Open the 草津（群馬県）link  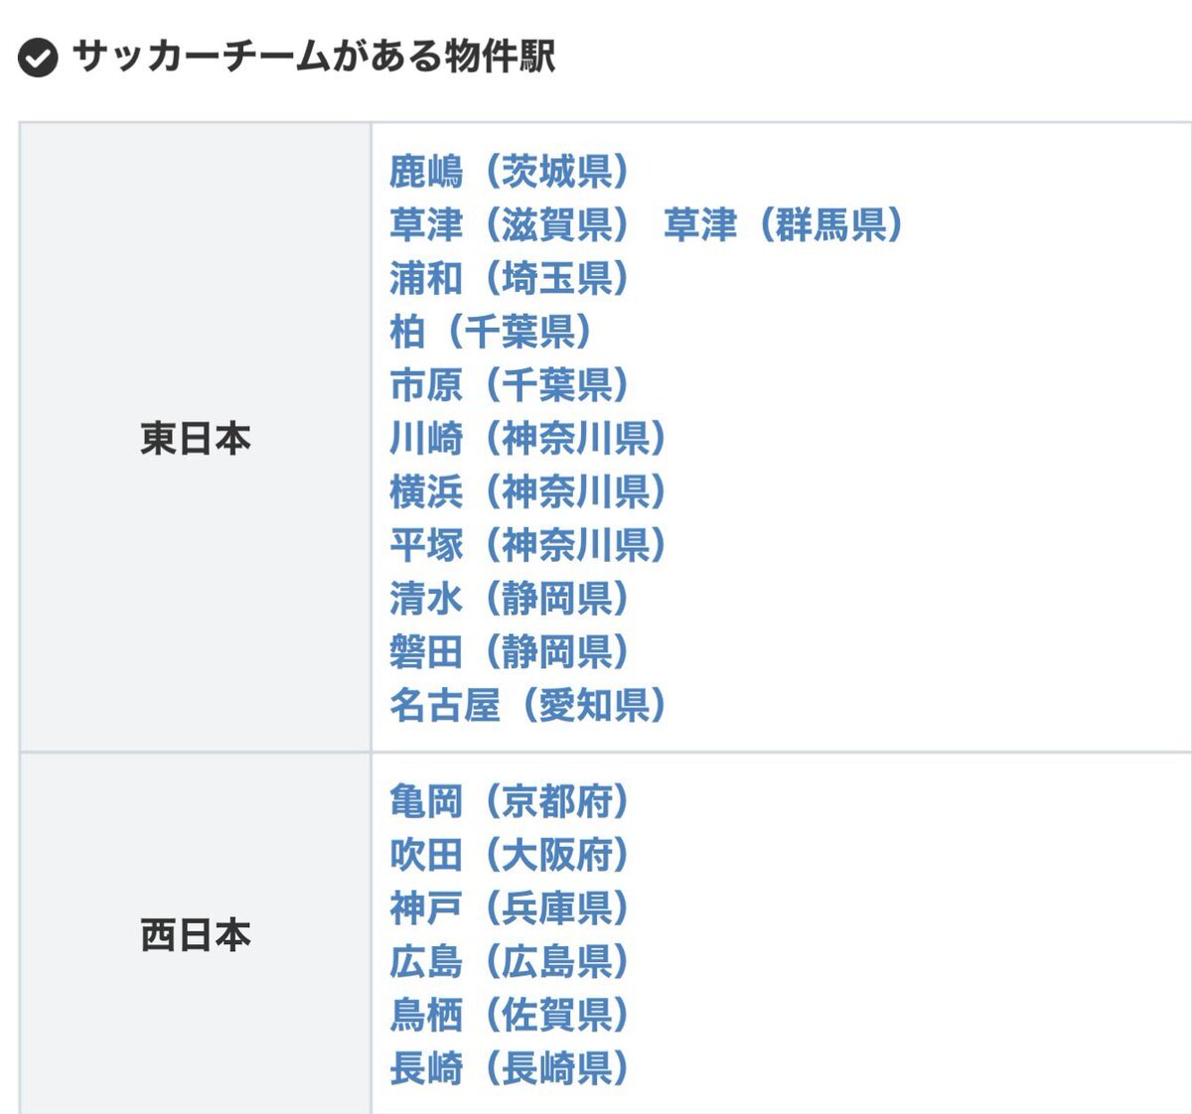tap(783, 225)
